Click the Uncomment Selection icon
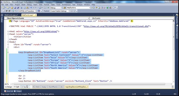Screen dimensions: 179x96 (x=16, y=11)
